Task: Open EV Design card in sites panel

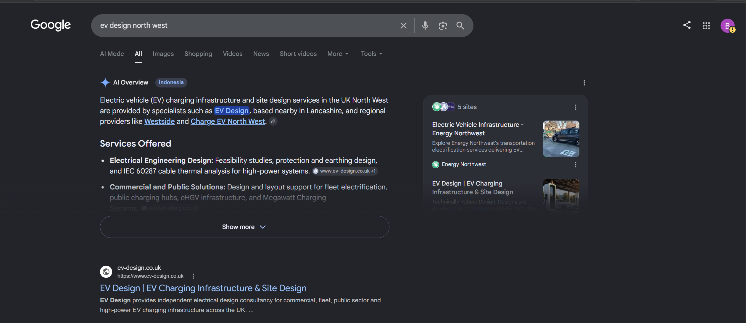Action: [x=472, y=188]
